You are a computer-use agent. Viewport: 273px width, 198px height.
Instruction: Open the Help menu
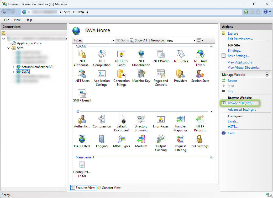tap(29, 20)
